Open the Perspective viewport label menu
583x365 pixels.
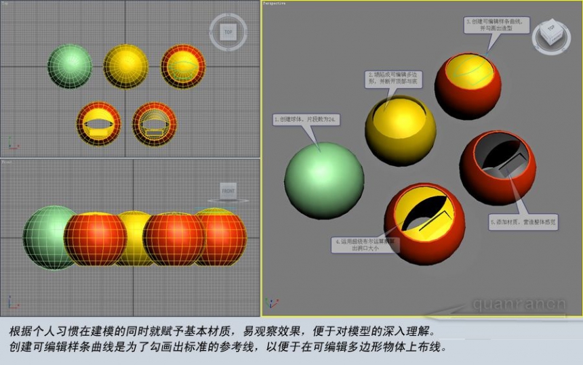pos(275,3)
